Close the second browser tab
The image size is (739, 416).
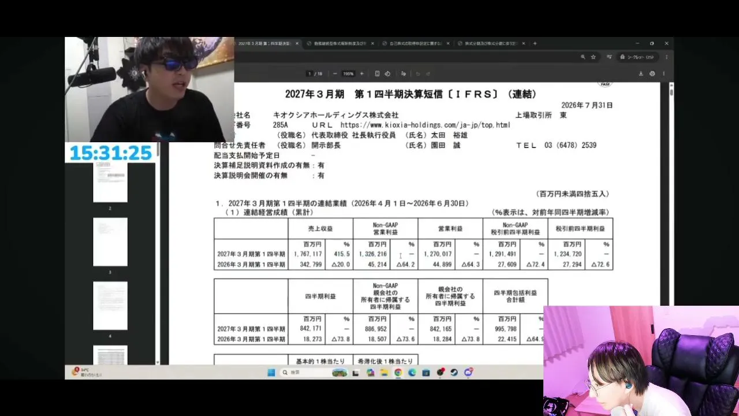(x=372, y=43)
